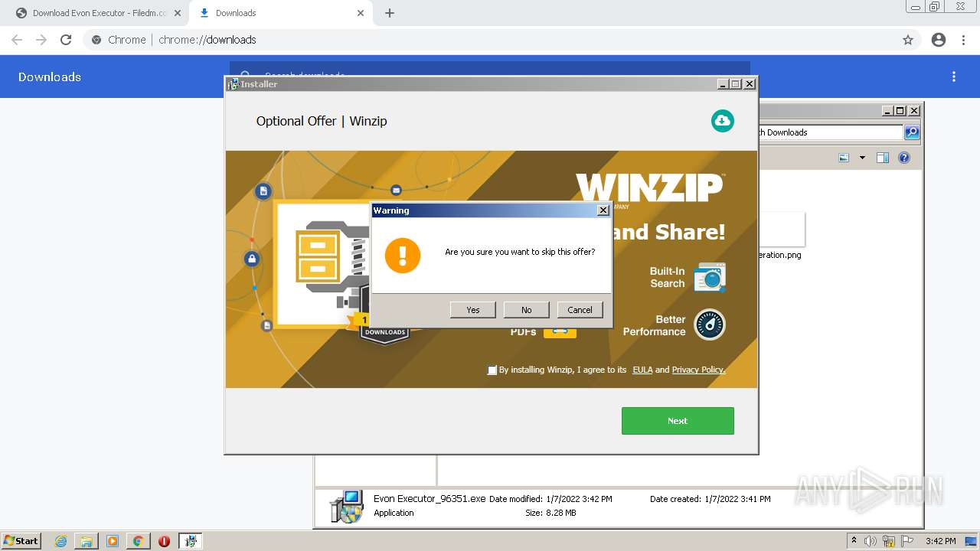The height and width of the screenshot is (551, 980).
Task: Click the volume speaker tray icon
Action: coord(871,541)
